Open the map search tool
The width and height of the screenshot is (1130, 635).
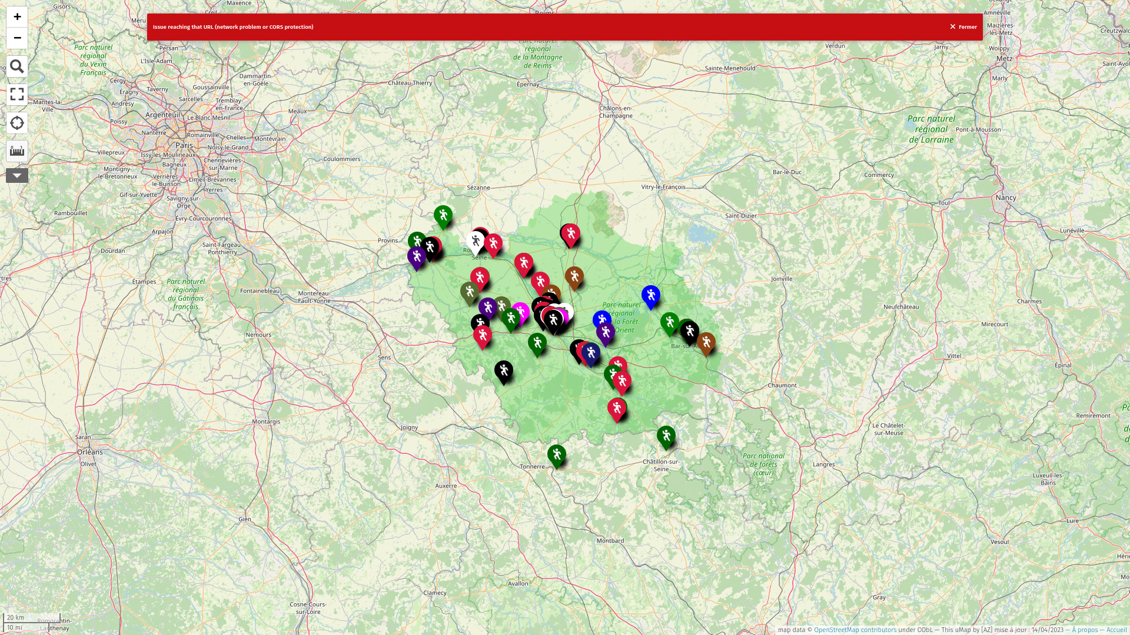(17, 66)
